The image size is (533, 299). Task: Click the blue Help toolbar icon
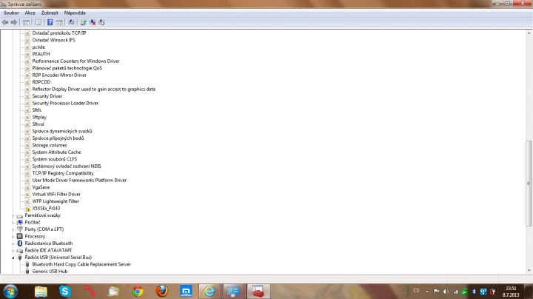(50, 22)
